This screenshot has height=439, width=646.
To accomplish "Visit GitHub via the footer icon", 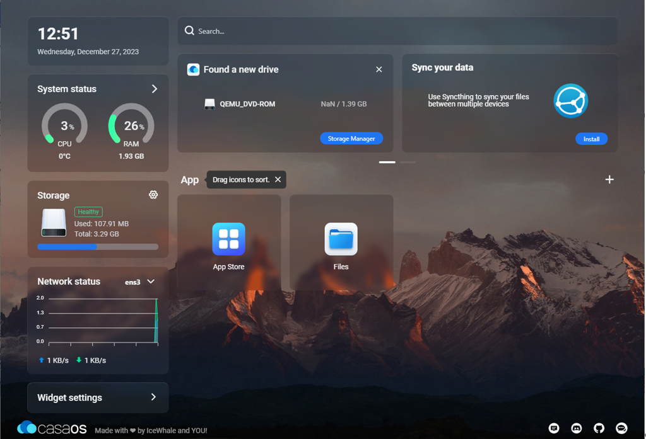I will 598,428.
